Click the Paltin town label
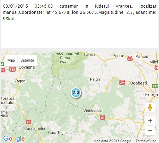The image size is (159, 143). click(95, 79)
